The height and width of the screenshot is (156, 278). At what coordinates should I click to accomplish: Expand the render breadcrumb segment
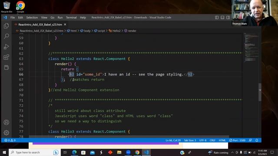pos(130,31)
